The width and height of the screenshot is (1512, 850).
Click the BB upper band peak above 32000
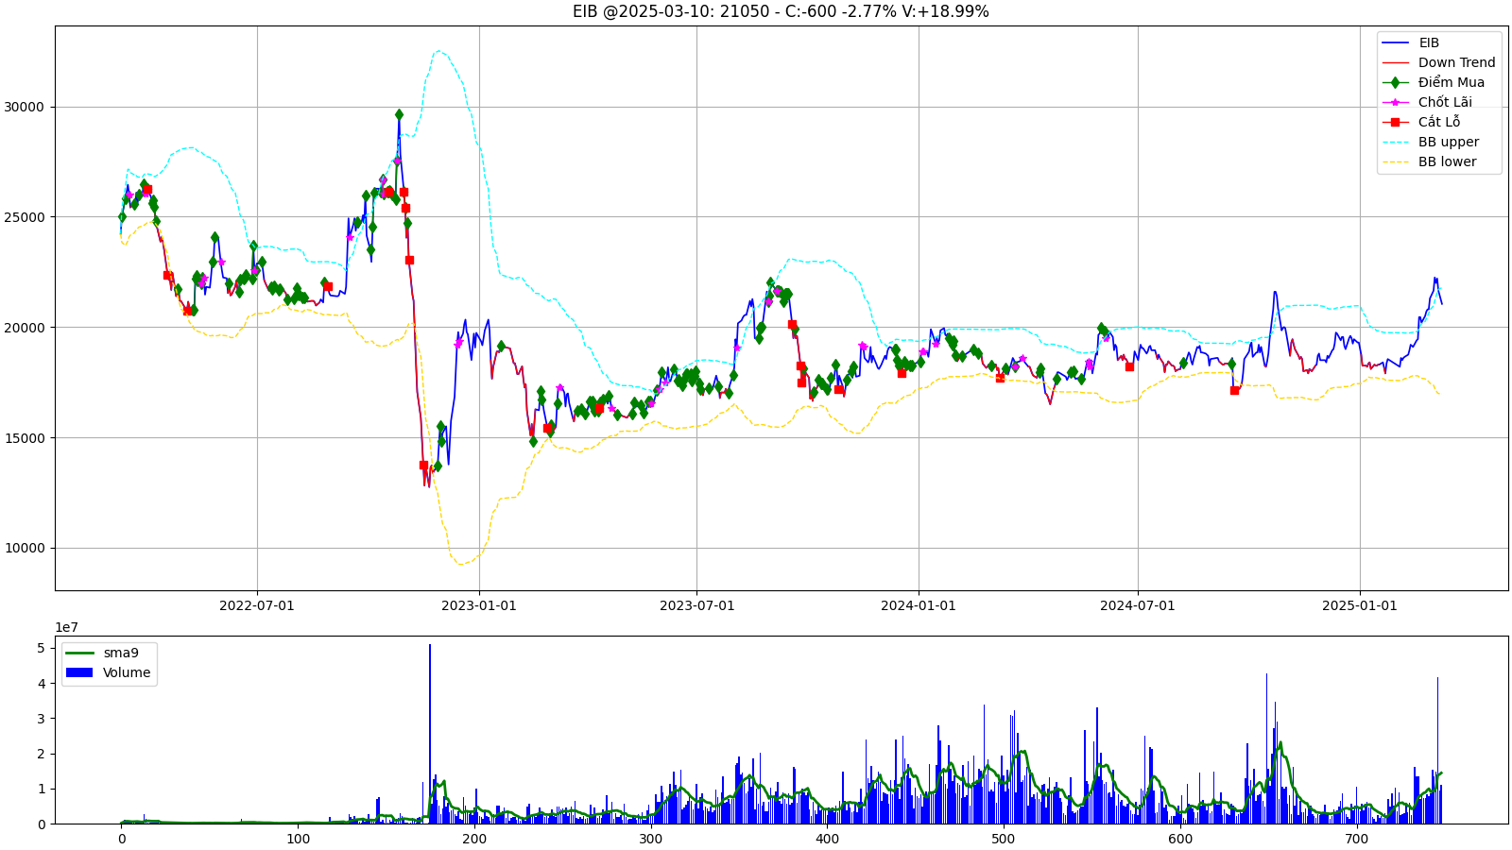pyautogui.click(x=439, y=52)
